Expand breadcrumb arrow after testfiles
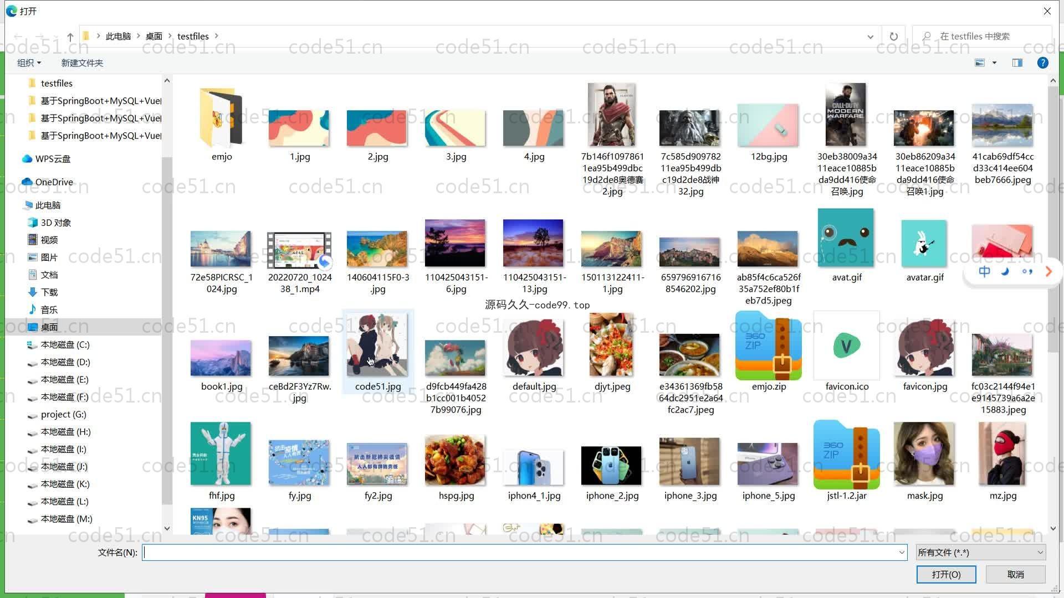 (x=217, y=37)
